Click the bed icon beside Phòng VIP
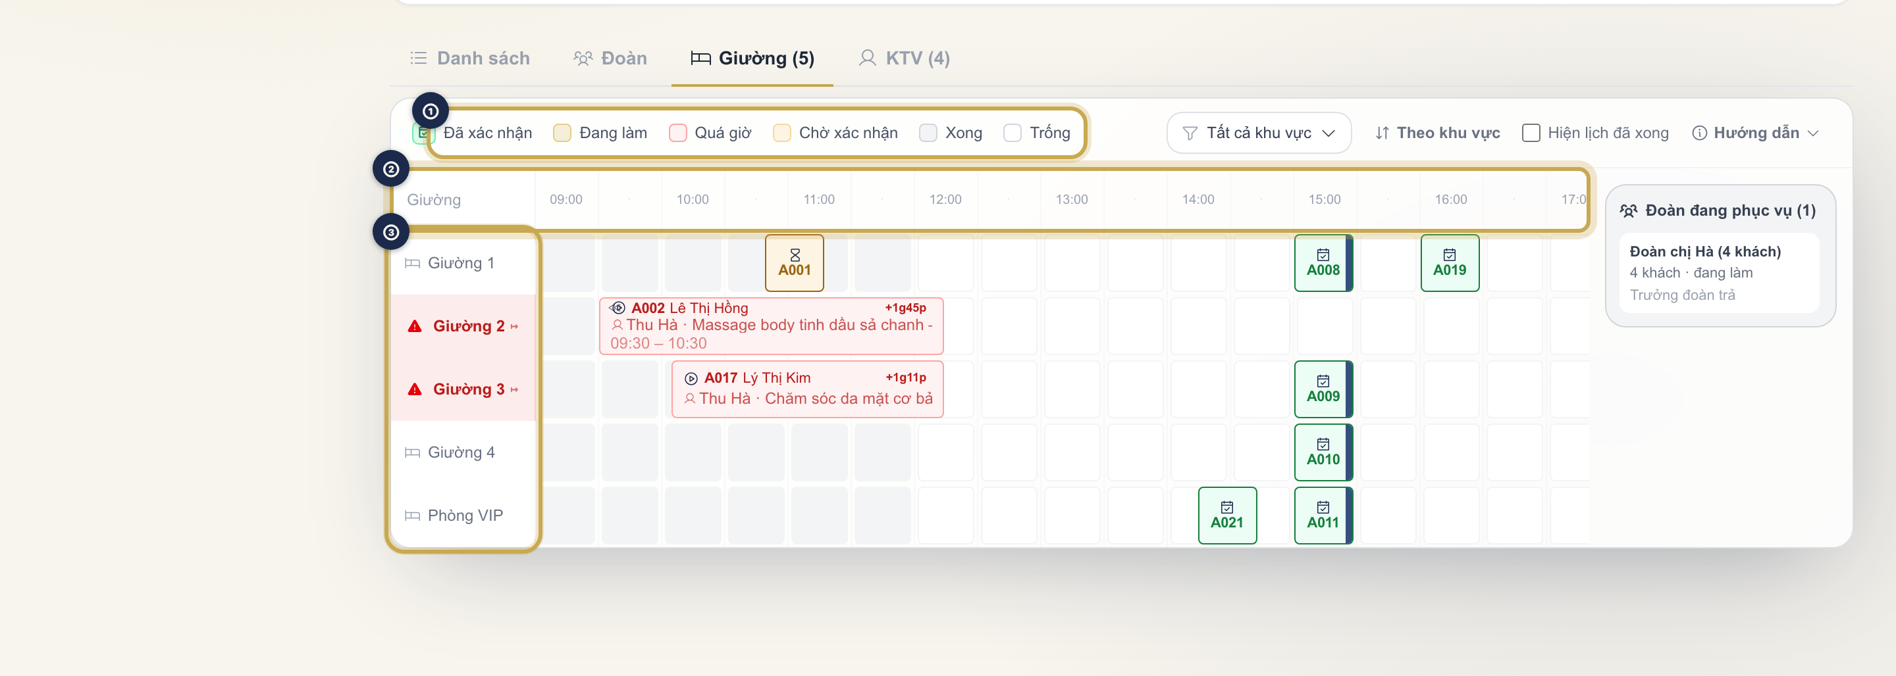This screenshot has width=1896, height=676. (x=413, y=516)
